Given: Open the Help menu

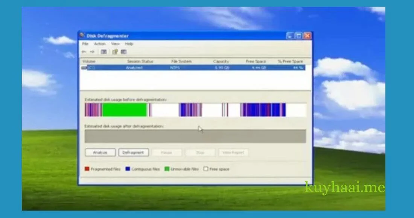Looking at the screenshot, I should click(129, 44).
